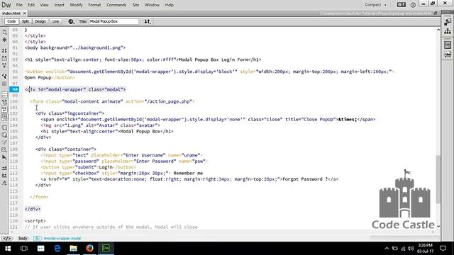Click the Sync Settings icon
454x255 pixels.
[402, 5]
